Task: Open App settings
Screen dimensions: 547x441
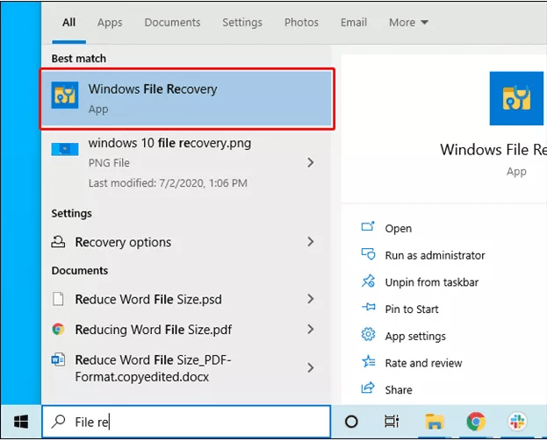Action: (415, 336)
